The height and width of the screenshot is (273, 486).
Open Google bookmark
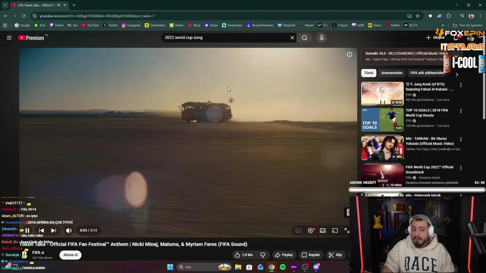click(22, 25)
